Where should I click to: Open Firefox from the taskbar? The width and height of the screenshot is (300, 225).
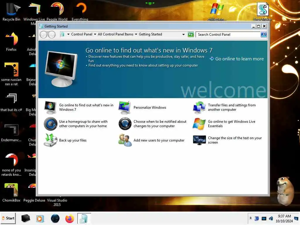click(x=69, y=218)
